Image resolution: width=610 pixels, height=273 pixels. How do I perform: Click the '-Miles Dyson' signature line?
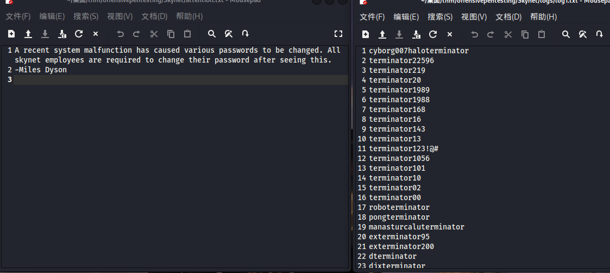41,70
